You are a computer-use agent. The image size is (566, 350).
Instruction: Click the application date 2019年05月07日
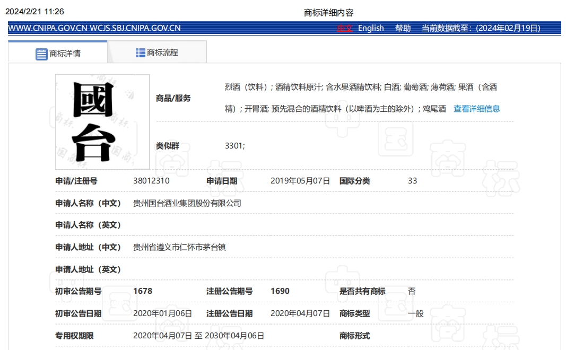(300, 181)
